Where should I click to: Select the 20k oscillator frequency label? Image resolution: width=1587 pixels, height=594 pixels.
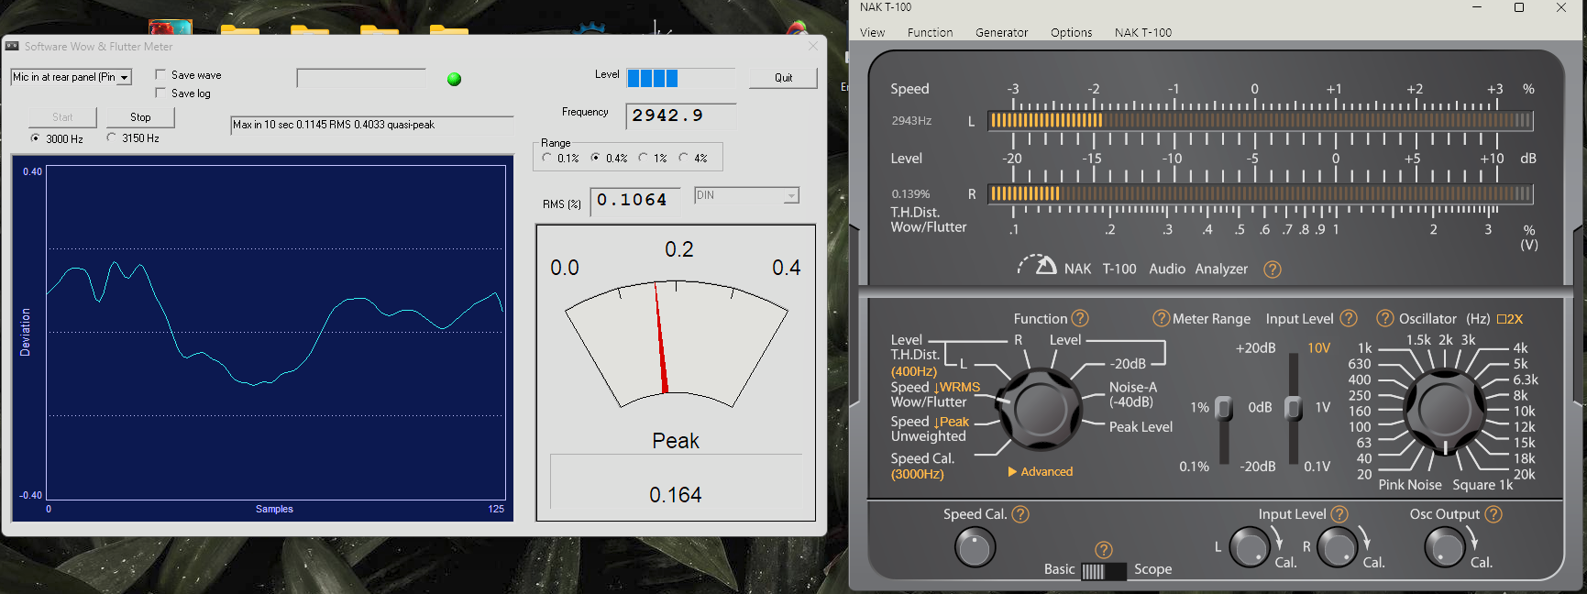[1524, 474]
